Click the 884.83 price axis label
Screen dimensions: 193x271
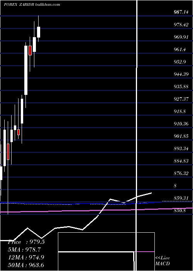click(x=181, y=161)
